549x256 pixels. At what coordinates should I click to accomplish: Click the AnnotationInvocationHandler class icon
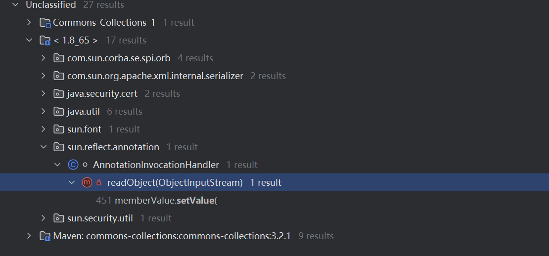tap(73, 165)
